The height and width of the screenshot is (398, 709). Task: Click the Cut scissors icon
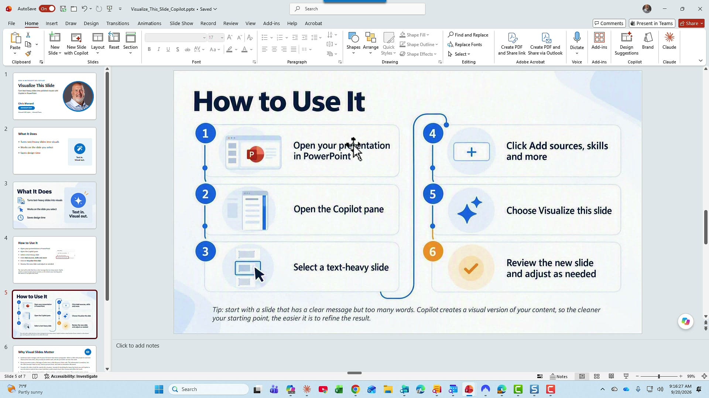coord(28,35)
